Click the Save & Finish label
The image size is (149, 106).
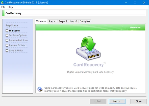tap(16, 51)
